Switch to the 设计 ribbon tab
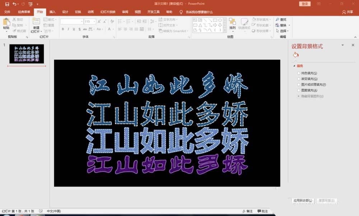Viewport: 359px width, 216px height. point(65,11)
